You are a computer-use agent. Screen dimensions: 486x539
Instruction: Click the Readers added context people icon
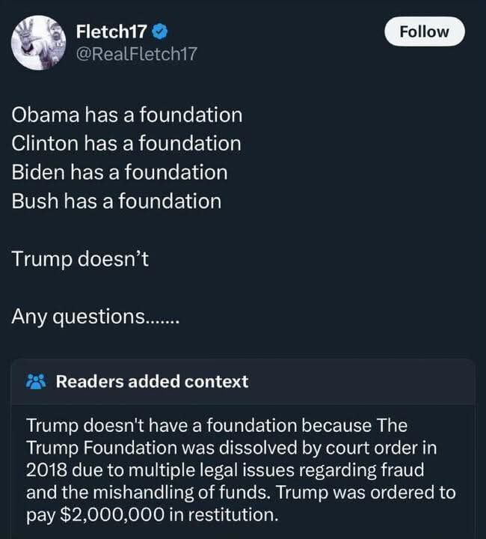tap(36, 381)
